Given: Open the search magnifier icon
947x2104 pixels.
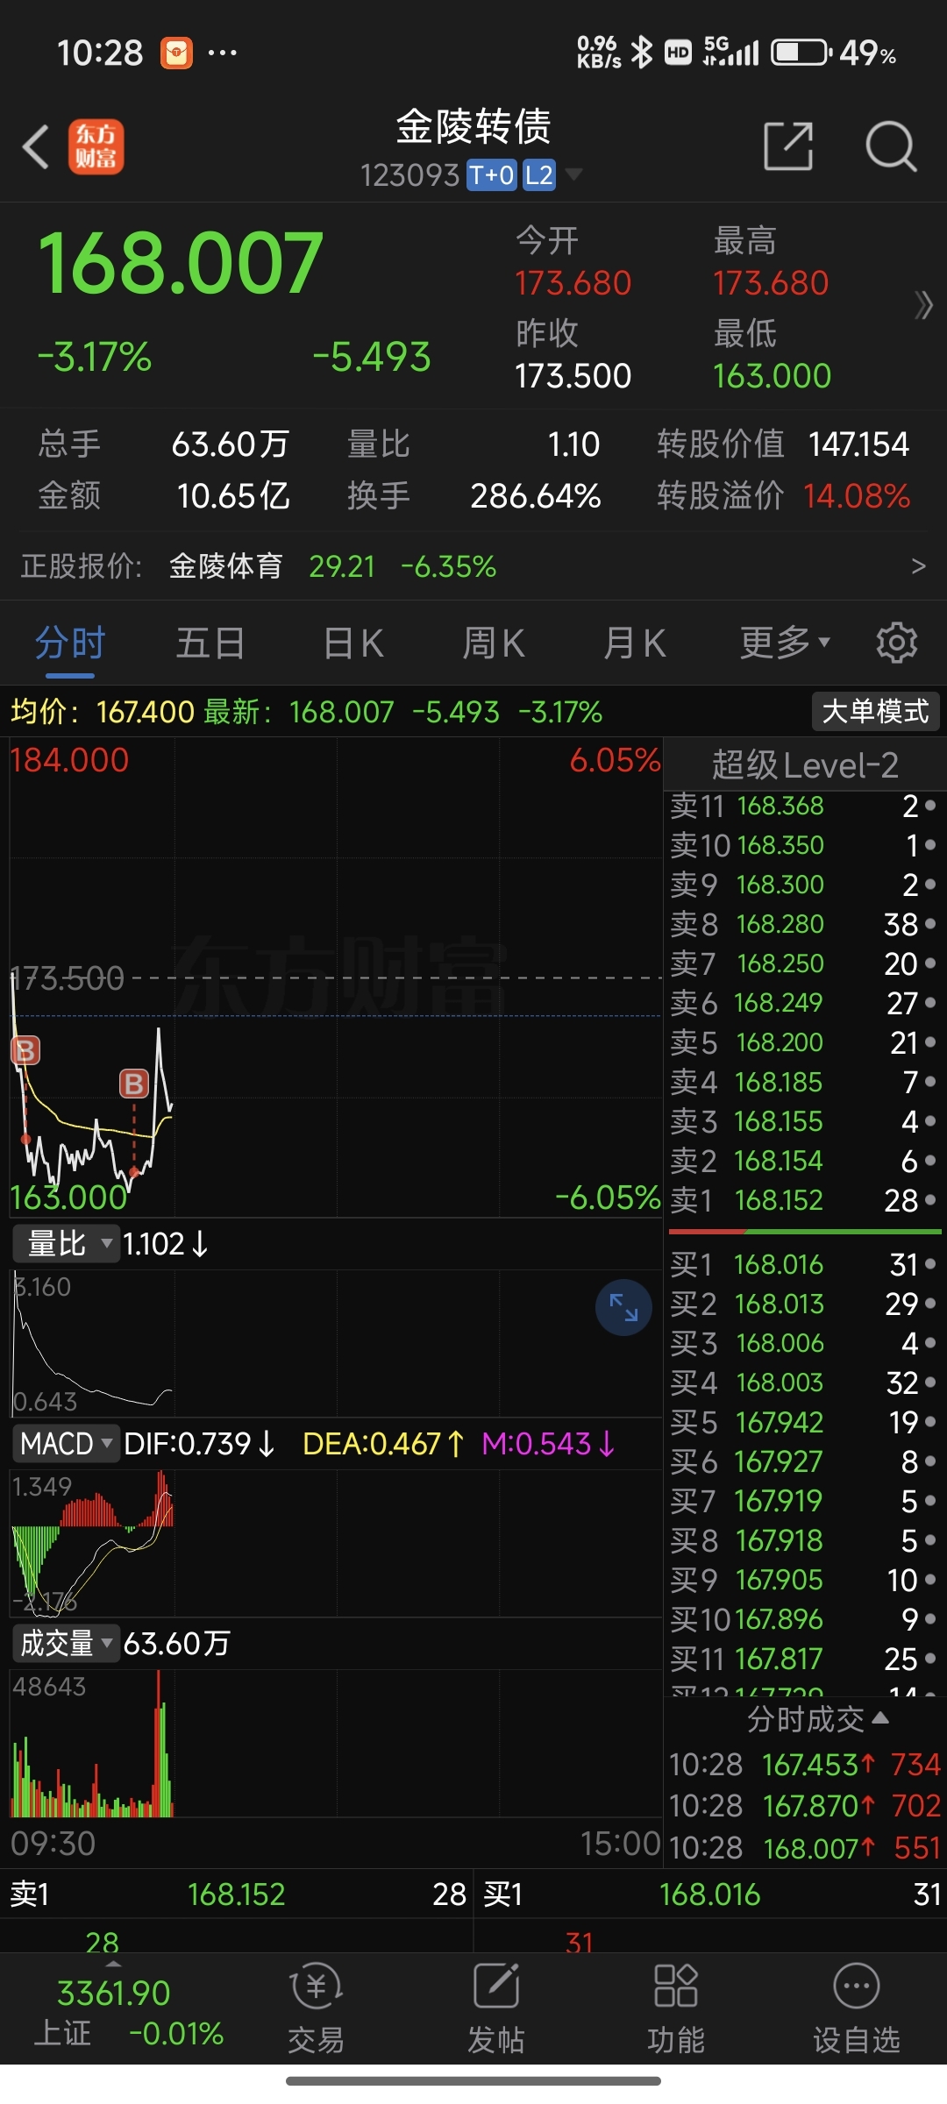Looking at the screenshot, I should 891,146.
